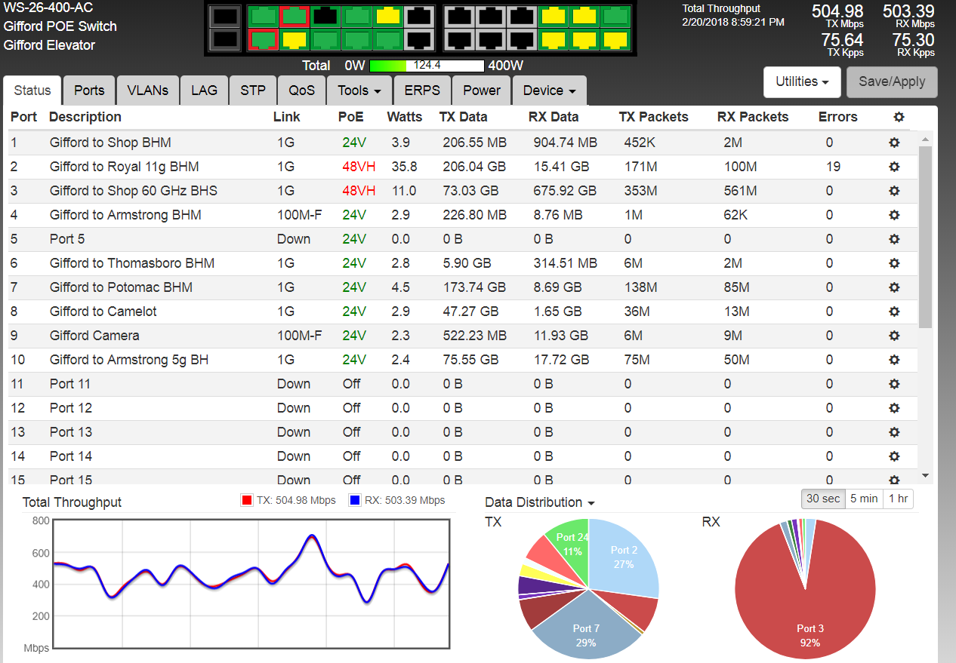Image resolution: width=956 pixels, height=663 pixels.
Task: Open column settings gear in table header
Action: tap(898, 117)
